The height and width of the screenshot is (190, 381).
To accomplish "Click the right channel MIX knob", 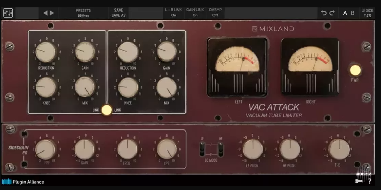I will coord(167,88).
